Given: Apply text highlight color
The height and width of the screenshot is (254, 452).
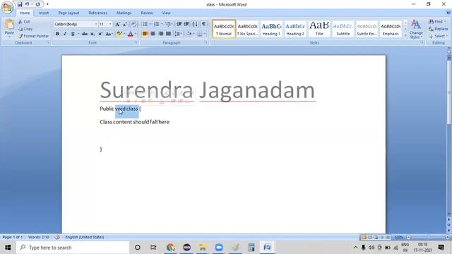Looking at the screenshot, I should coord(119,34).
